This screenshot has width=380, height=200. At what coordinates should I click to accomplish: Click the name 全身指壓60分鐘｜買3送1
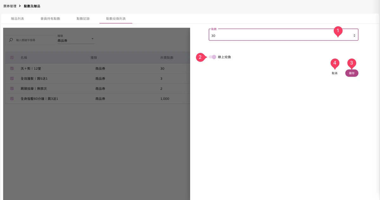[x=39, y=99]
